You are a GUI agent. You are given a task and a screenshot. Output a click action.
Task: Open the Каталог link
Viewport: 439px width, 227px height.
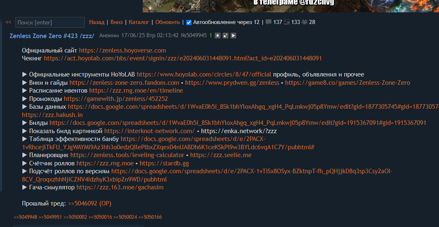(x=139, y=22)
